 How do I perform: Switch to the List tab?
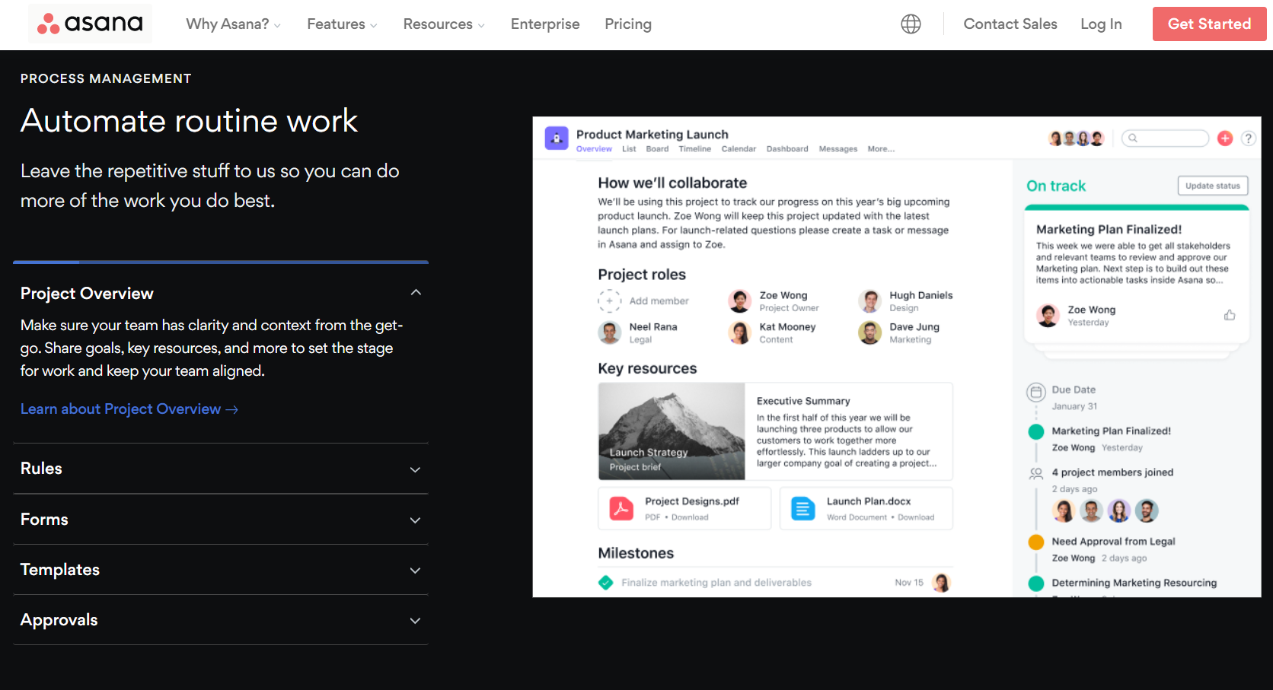click(629, 149)
